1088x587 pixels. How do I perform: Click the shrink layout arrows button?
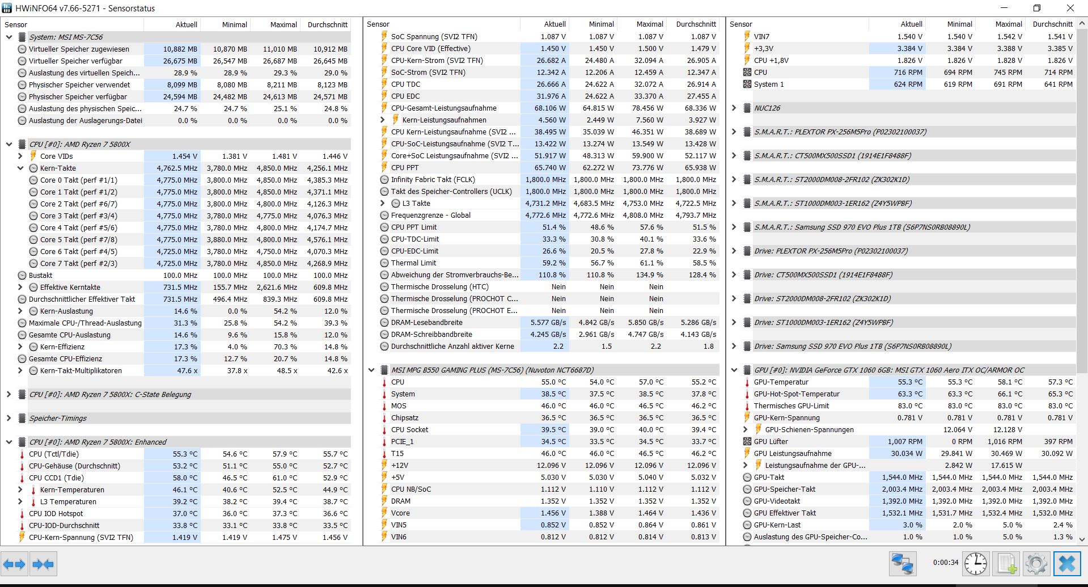43,564
